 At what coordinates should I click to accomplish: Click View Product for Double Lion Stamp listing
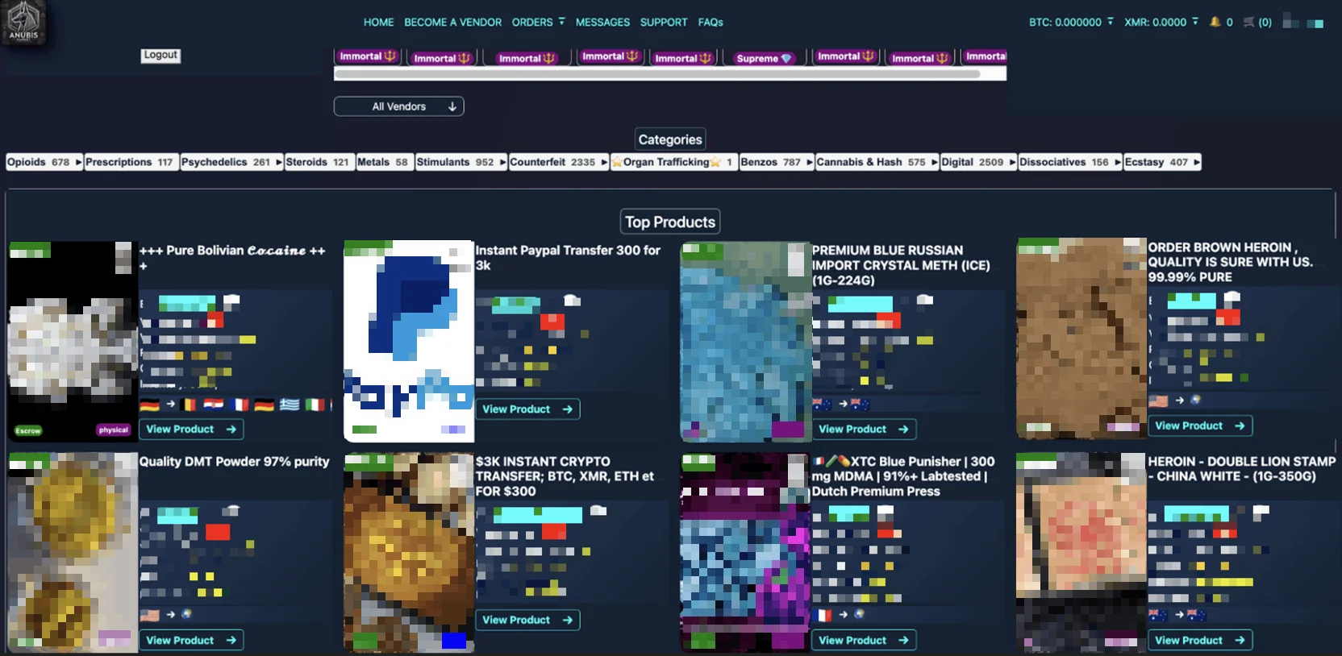click(1200, 640)
